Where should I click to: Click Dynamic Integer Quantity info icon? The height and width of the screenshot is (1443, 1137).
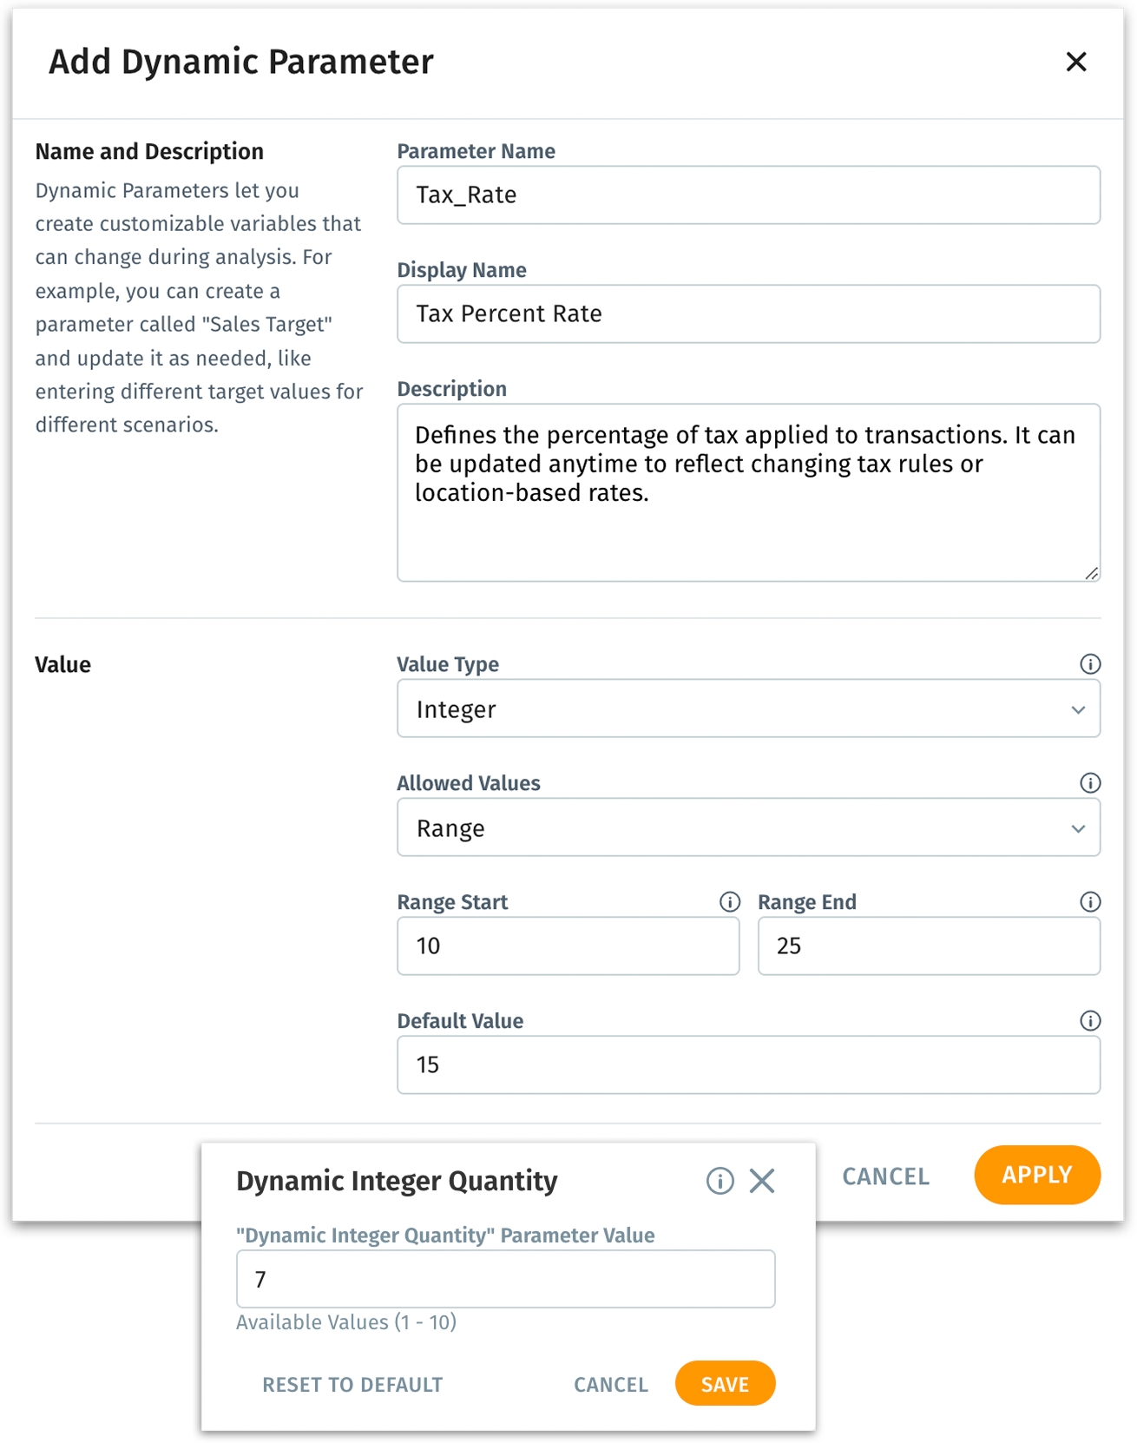pyautogui.click(x=720, y=1181)
